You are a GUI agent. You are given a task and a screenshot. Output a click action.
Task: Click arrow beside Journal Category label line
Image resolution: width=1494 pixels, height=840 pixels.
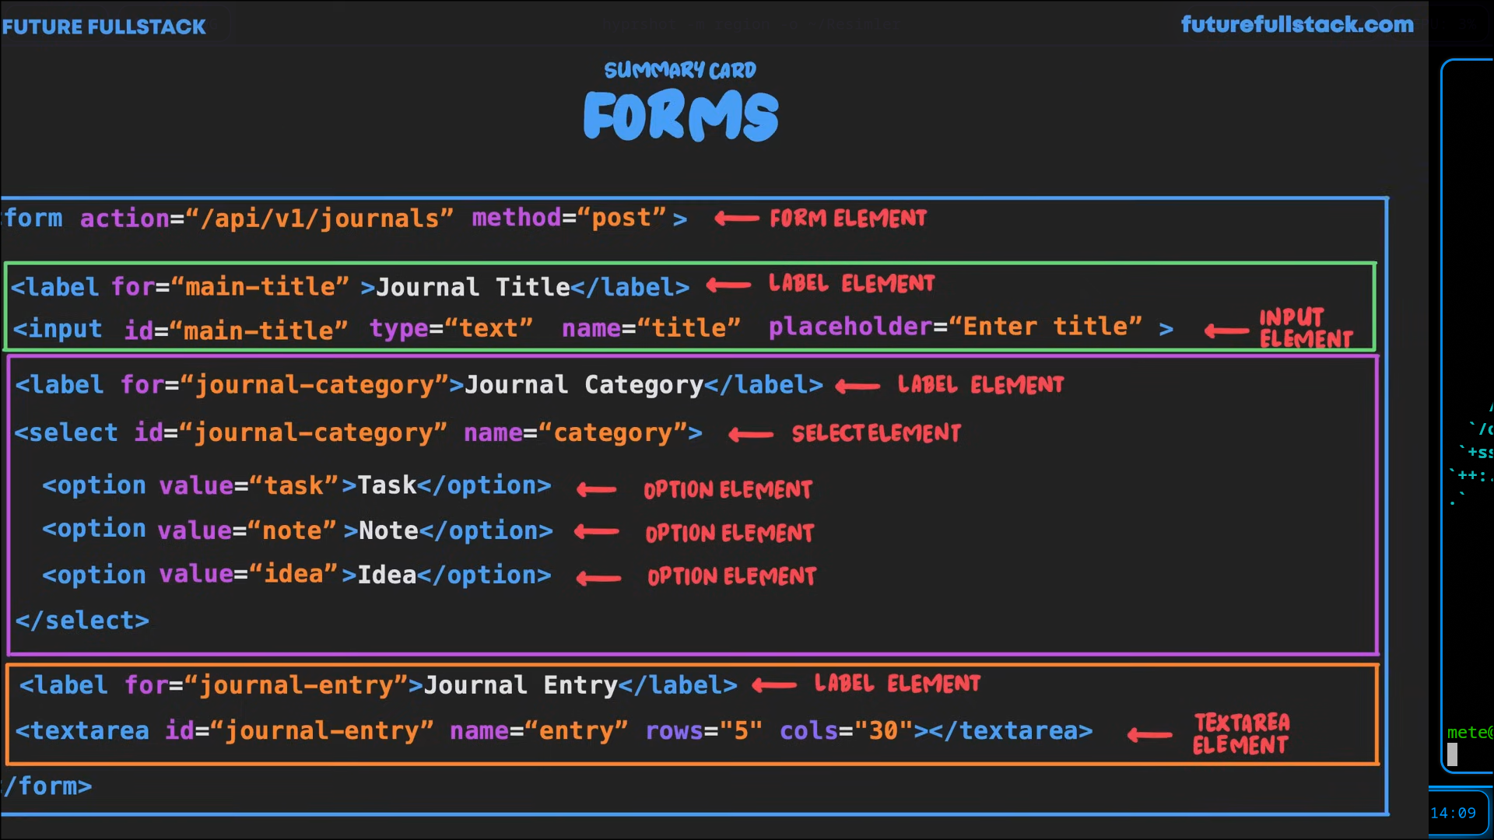coord(857,386)
